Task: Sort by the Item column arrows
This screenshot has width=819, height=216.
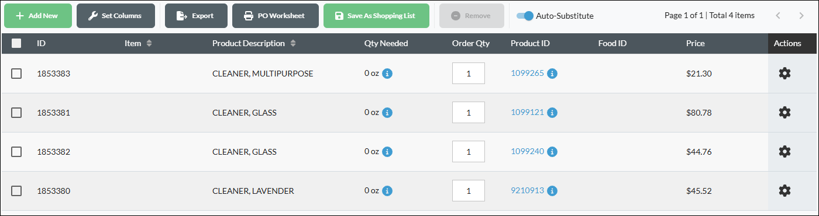Action: pos(149,43)
